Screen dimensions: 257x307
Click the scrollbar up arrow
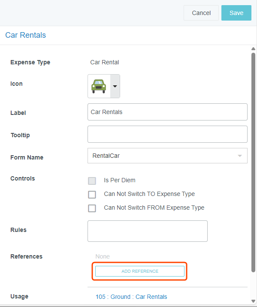(x=253, y=48)
